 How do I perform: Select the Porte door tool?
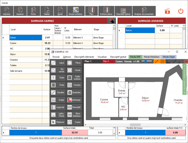click(x=58, y=85)
